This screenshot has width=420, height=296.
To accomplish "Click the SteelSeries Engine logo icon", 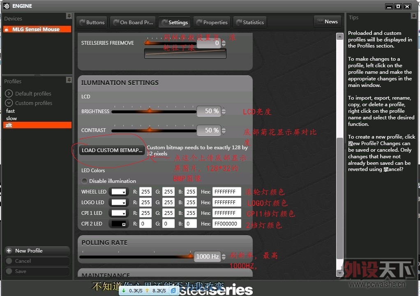I will (x=7, y=6).
